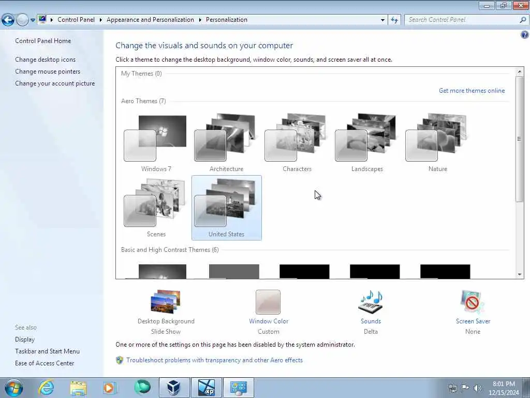530x398 pixels.
Task: Open the Help question mark icon
Action: coord(525,35)
